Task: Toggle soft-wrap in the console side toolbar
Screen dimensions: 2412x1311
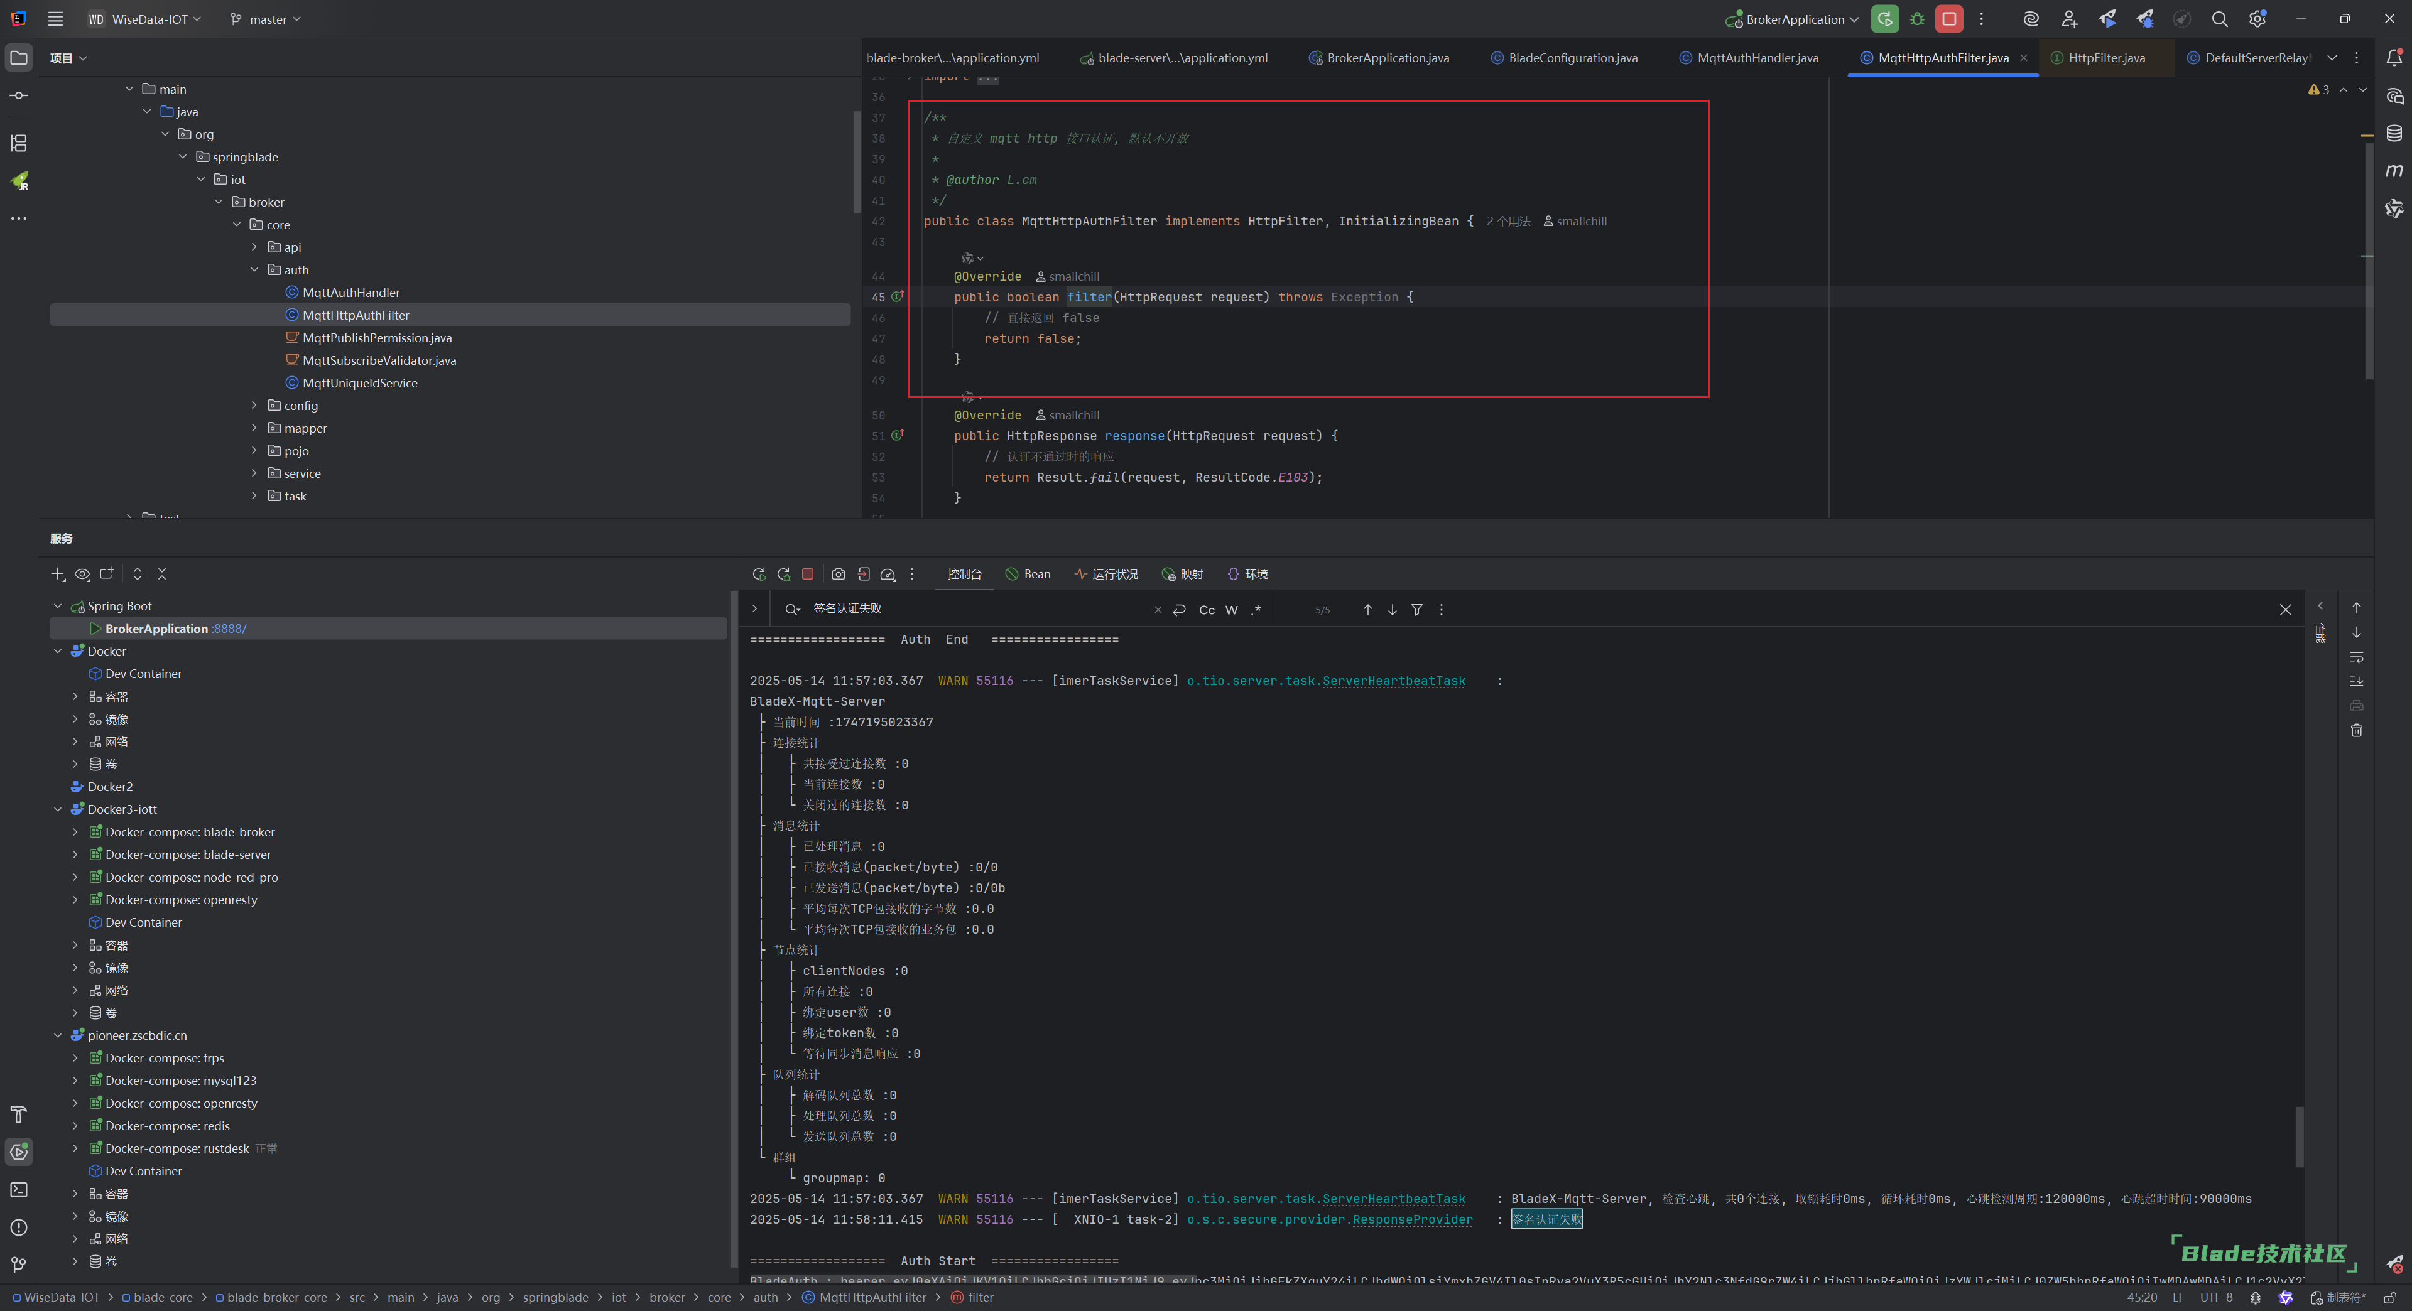Action: pyautogui.click(x=2357, y=657)
